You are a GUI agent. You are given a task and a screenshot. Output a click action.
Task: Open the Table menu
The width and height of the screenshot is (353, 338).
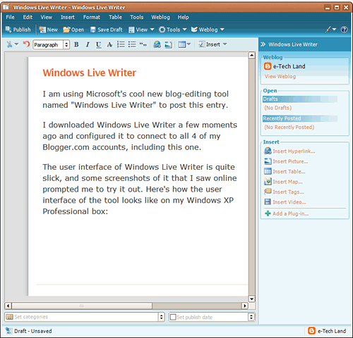pos(115,17)
